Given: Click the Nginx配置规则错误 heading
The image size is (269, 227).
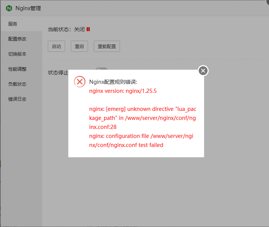Looking at the screenshot, I should tap(113, 82).
